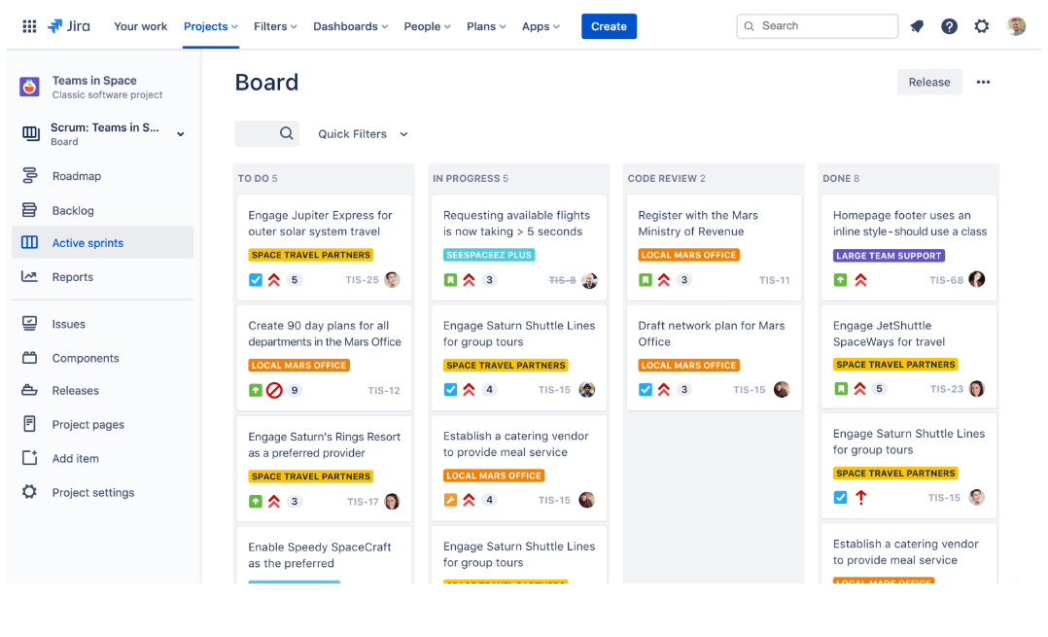Click the assignee avatar on TIS-25
This screenshot has width=1048, height=637.
(393, 279)
